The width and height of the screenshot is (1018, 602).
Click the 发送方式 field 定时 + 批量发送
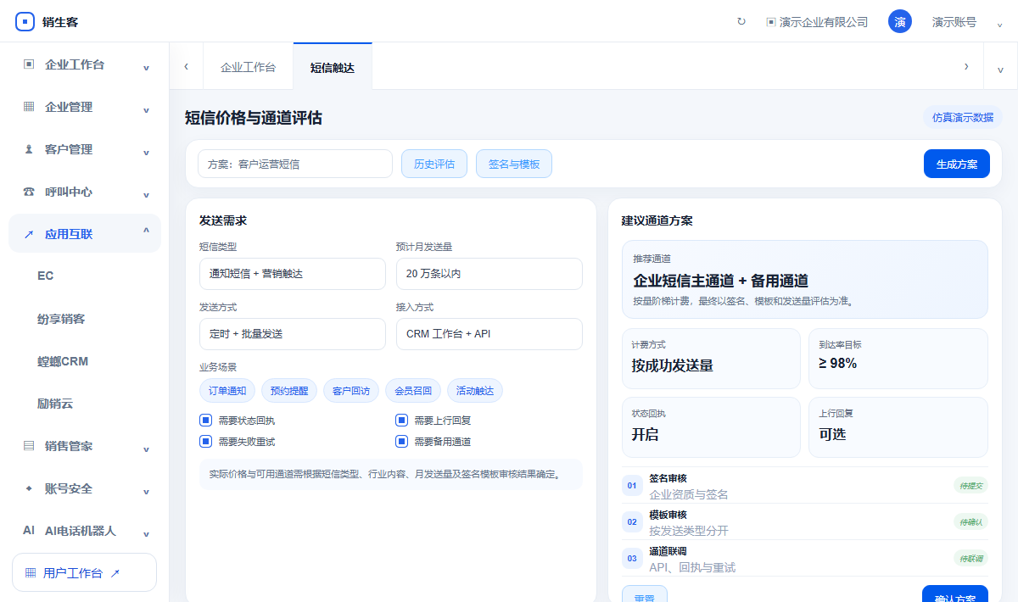pos(293,334)
